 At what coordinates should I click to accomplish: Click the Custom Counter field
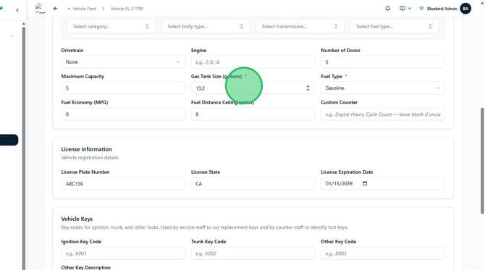[x=383, y=114]
